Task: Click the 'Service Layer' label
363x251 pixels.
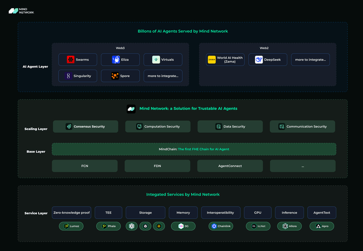Action: tap(36, 213)
